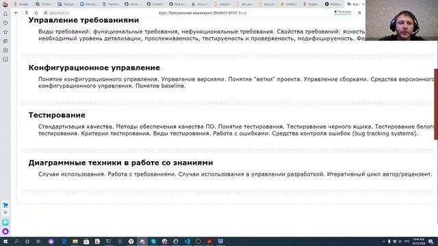The image size is (438, 246).
Task: Open Yandex Browser from taskbar
Action: (131, 241)
